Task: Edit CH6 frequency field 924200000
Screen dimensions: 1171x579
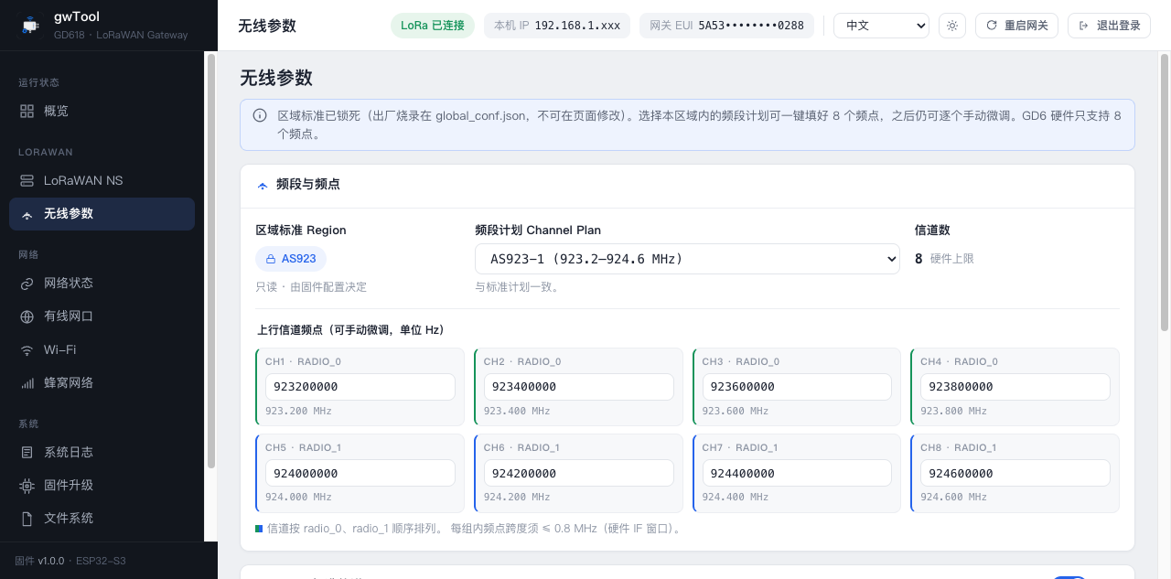Action: coord(579,473)
